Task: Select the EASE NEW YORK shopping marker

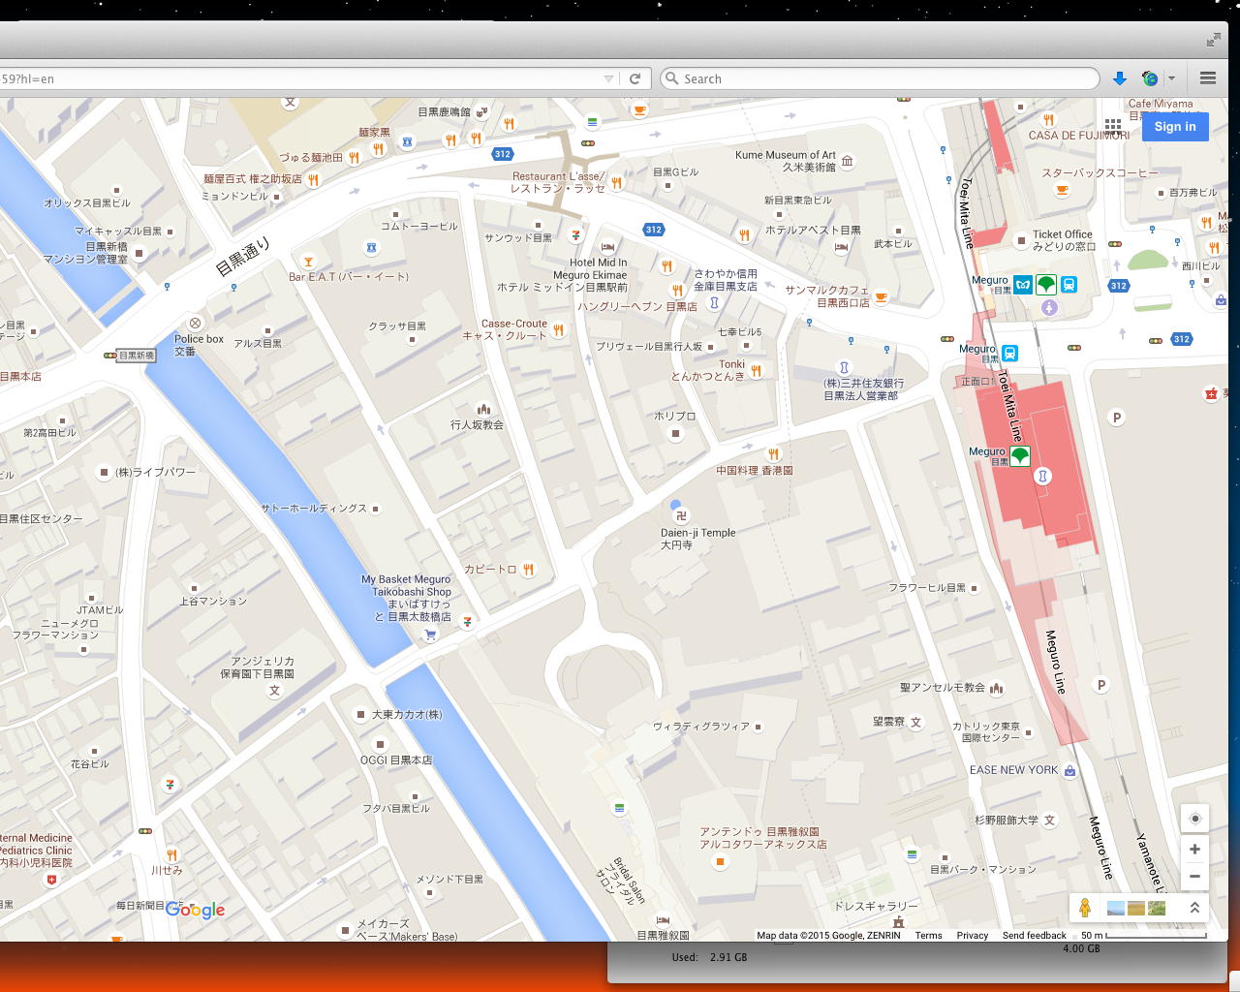Action: pos(1069,771)
